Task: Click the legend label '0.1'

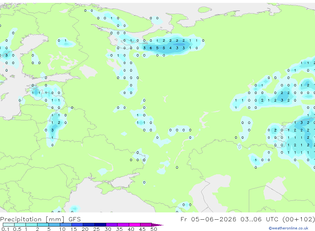Action: [5, 229]
